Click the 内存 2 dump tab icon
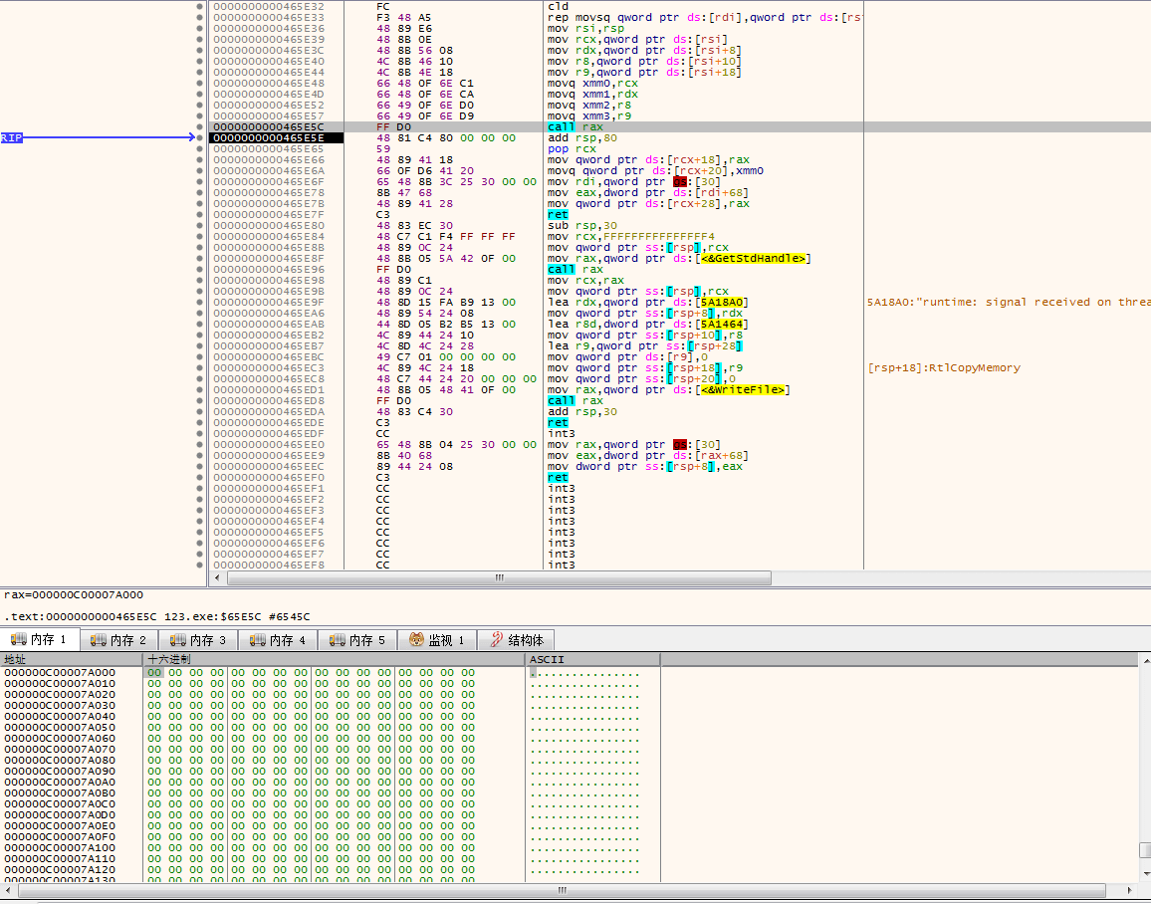1151x904 pixels. click(98, 640)
